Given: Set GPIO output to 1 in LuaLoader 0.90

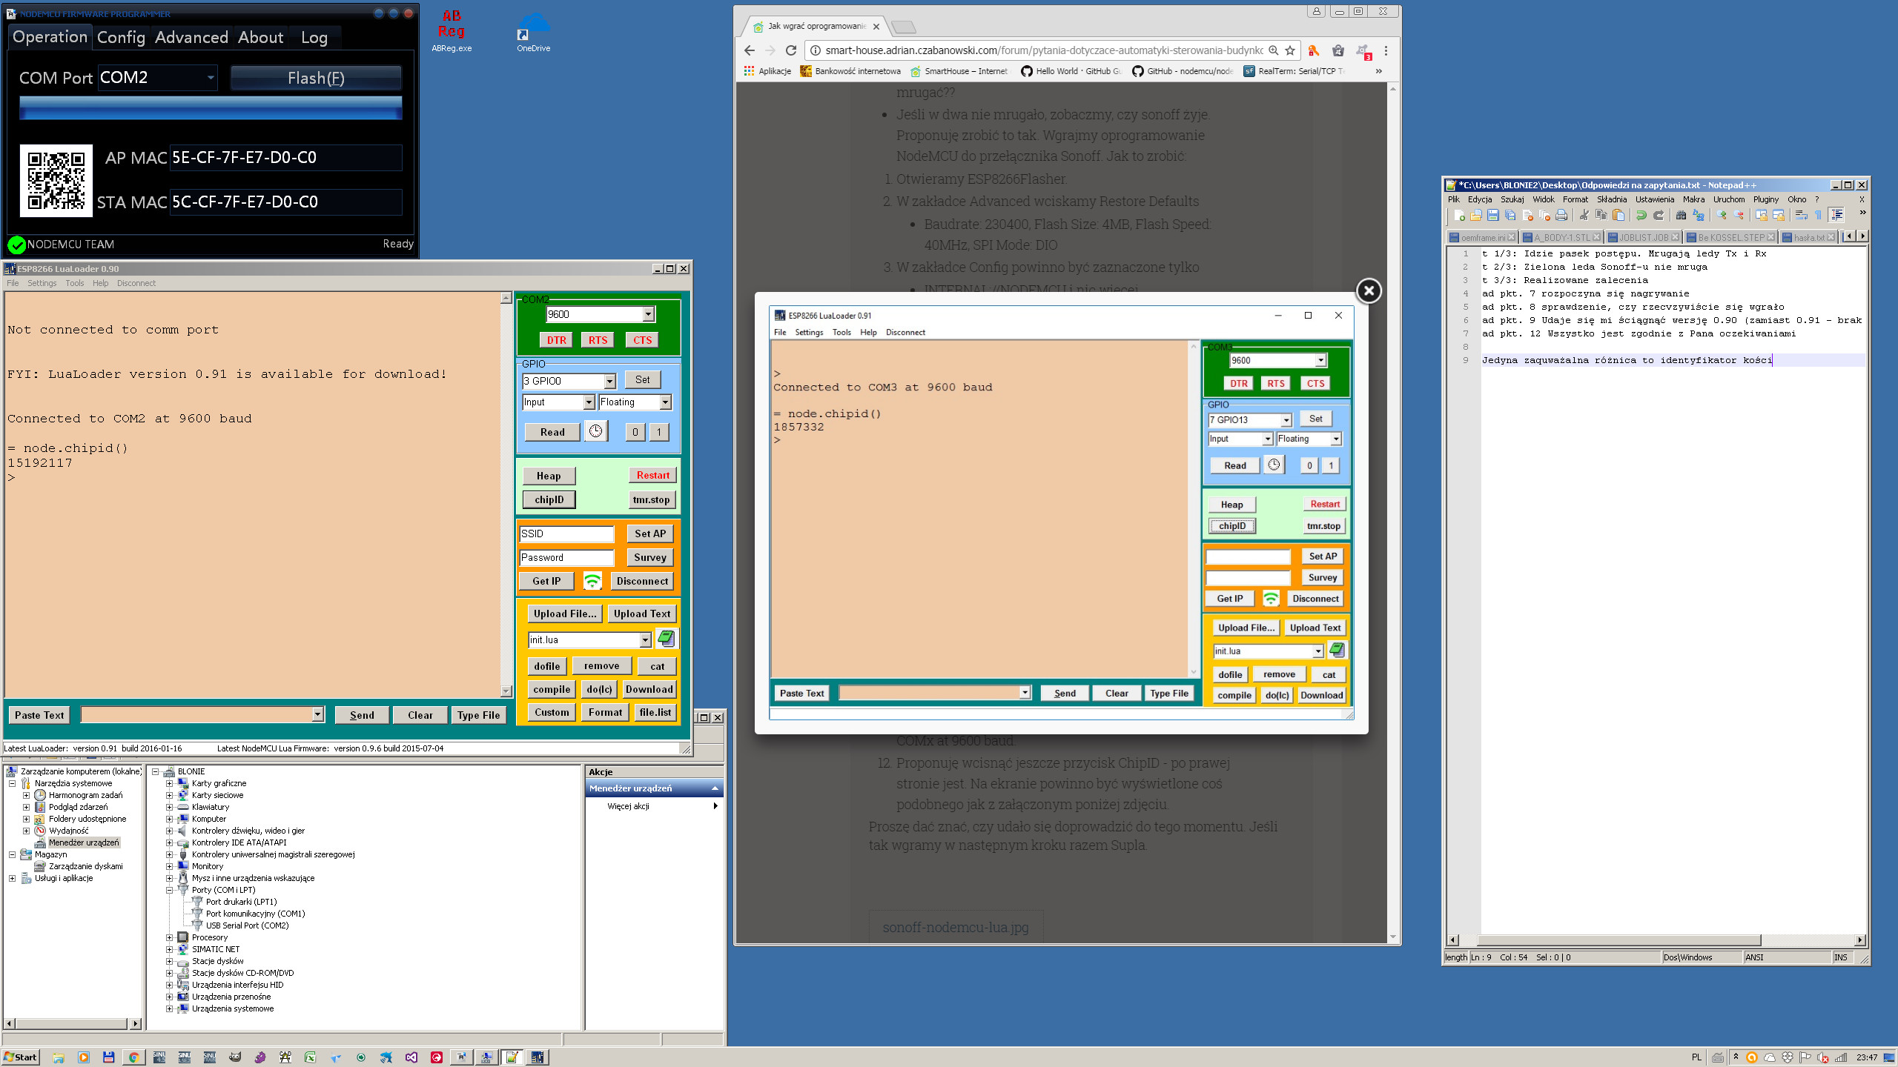Looking at the screenshot, I should coord(658,432).
